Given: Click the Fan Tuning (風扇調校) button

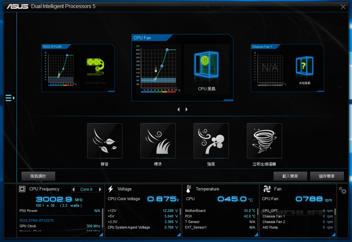Looking at the screenshot, I should [38, 176].
